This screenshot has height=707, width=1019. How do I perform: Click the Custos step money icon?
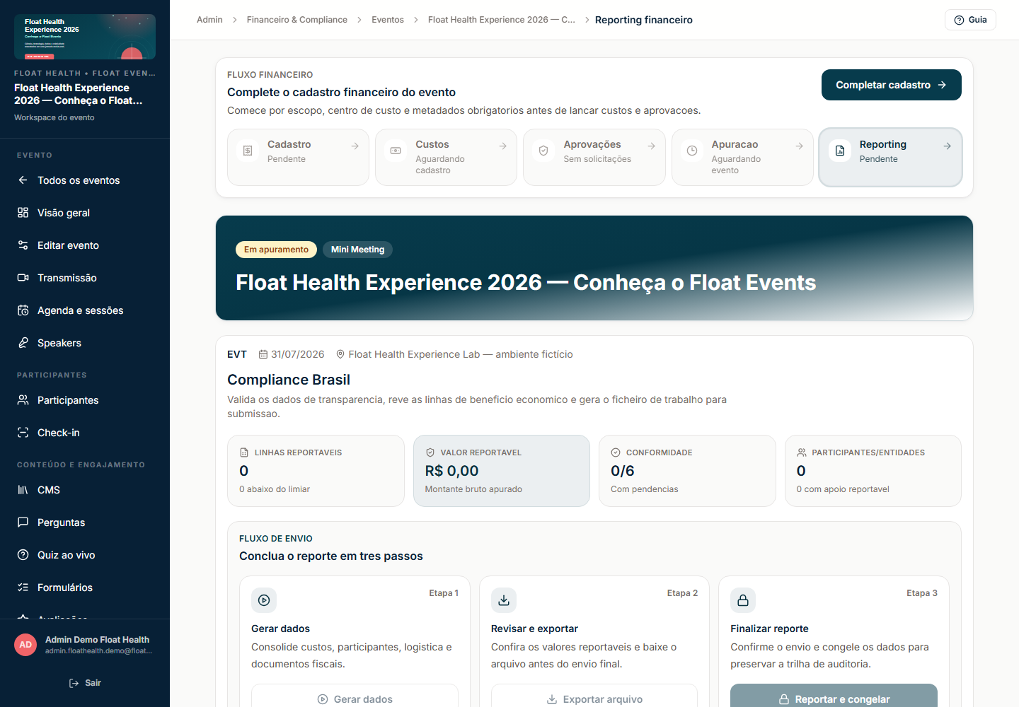point(396,151)
